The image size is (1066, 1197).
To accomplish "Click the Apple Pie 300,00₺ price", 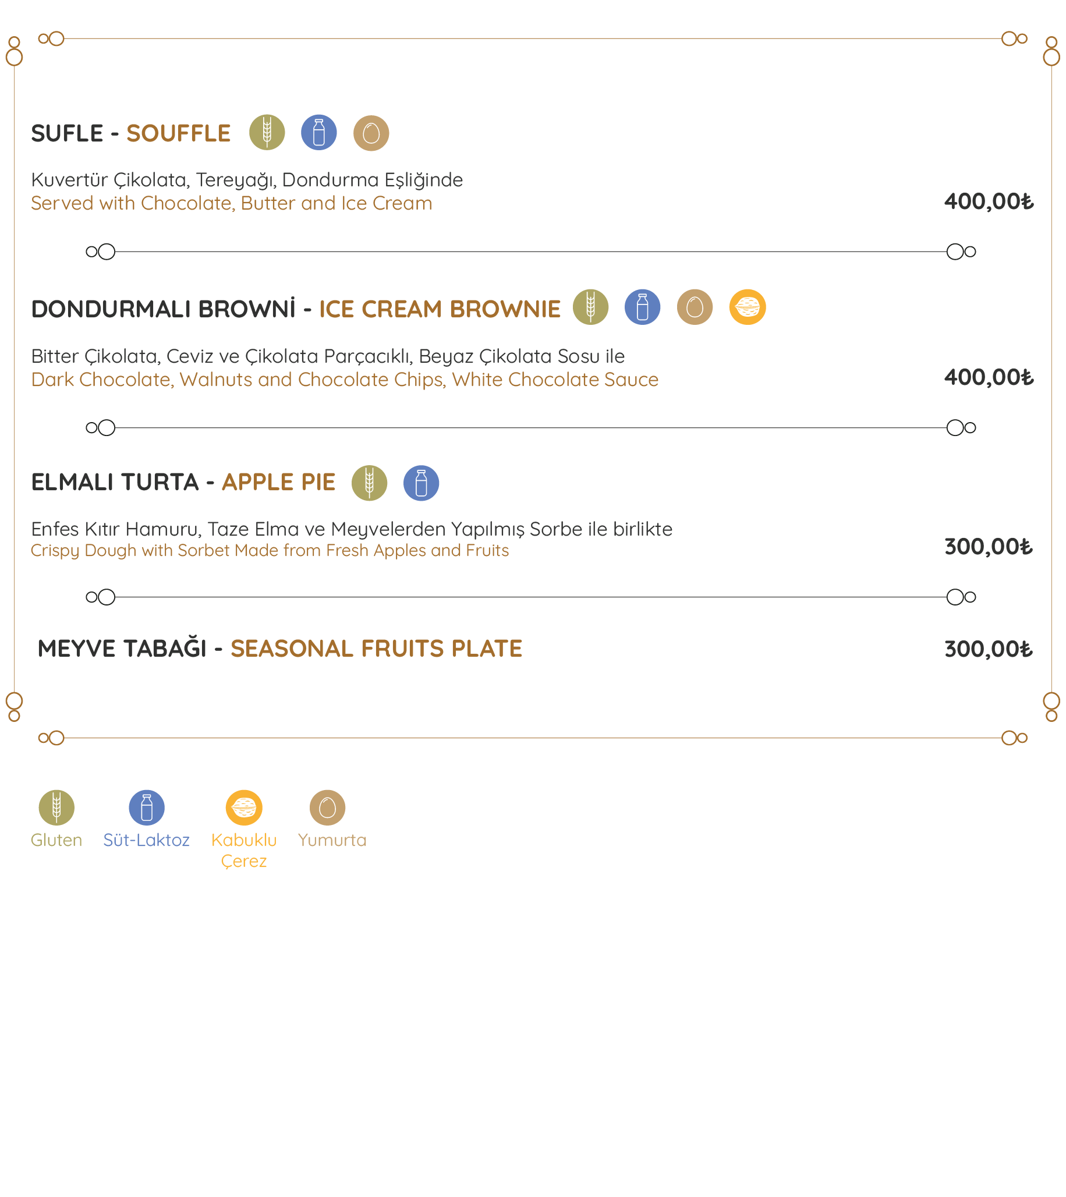I will [x=988, y=547].
